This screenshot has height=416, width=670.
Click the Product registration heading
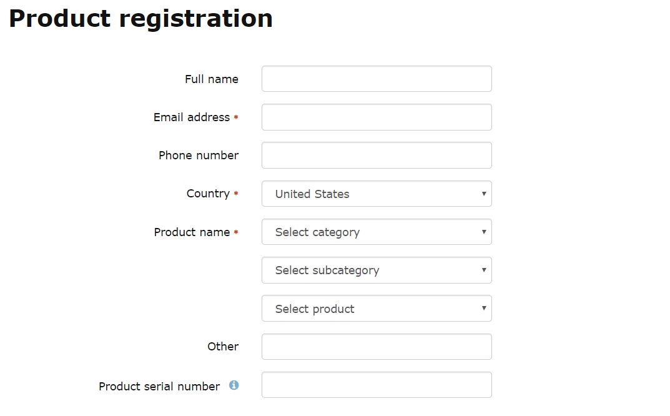pyautogui.click(x=140, y=18)
